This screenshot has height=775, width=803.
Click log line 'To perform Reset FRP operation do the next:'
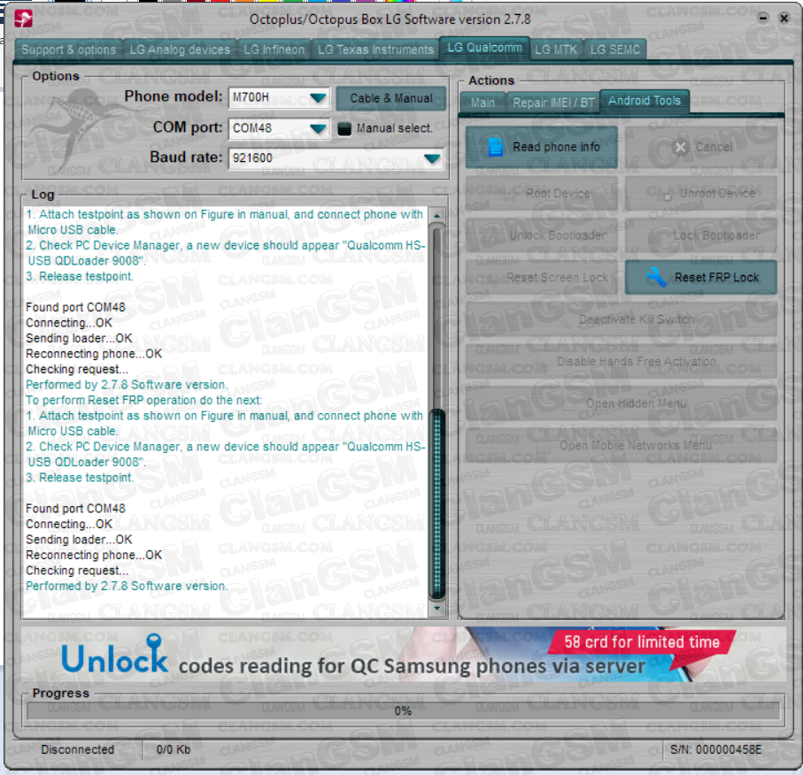[x=144, y=400]
